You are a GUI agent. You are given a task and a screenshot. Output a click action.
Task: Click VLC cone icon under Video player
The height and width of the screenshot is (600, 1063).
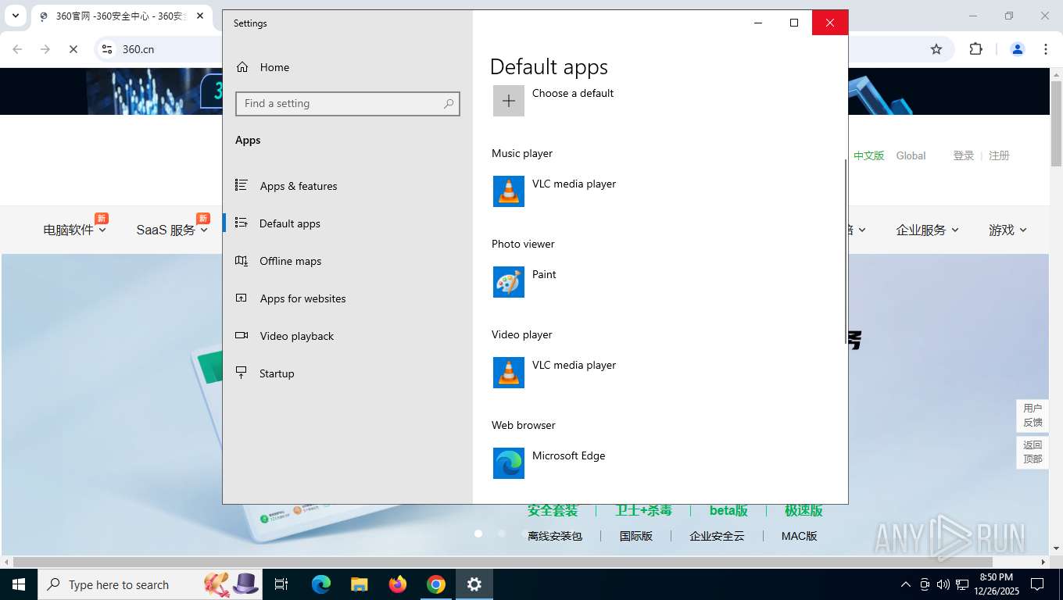tap(509, 373)
